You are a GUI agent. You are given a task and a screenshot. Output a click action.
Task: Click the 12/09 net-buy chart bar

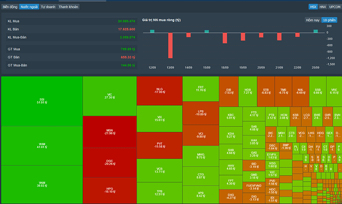[x=152, y=31]
